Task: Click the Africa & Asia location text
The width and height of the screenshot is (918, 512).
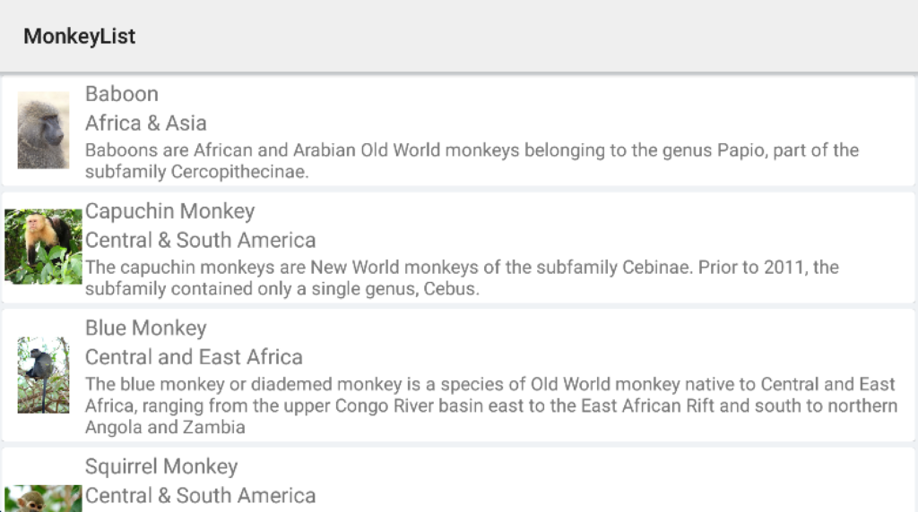Action: pos(146,123)
